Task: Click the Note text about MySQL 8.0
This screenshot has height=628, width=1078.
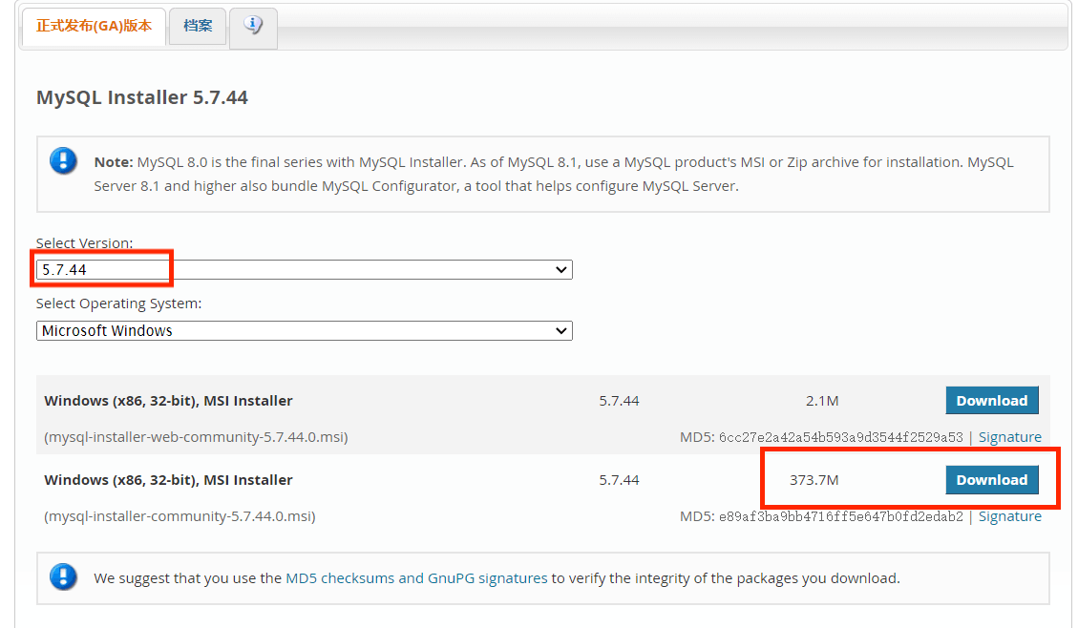Action: tap(554, 174)
